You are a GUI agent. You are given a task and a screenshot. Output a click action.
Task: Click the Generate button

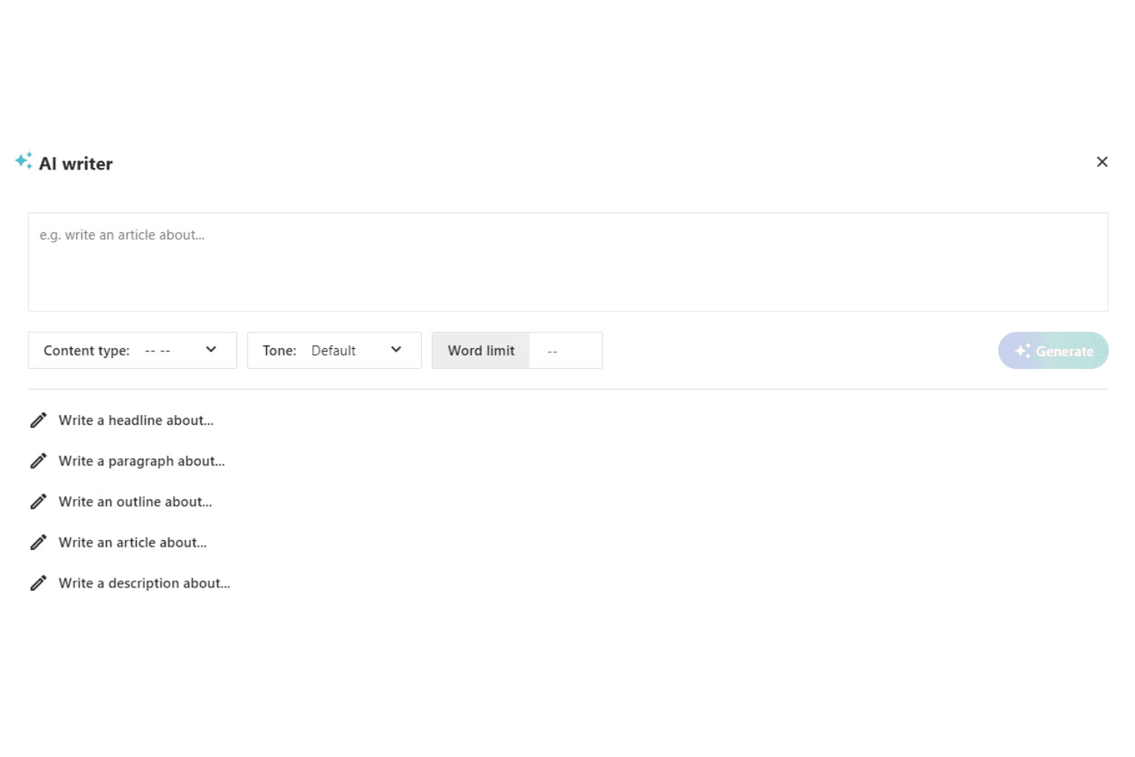(1053, 351)
